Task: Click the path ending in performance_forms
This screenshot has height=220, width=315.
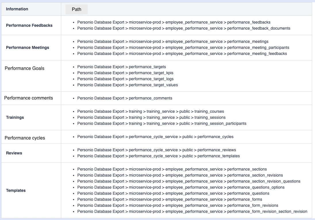Action: 170,200
